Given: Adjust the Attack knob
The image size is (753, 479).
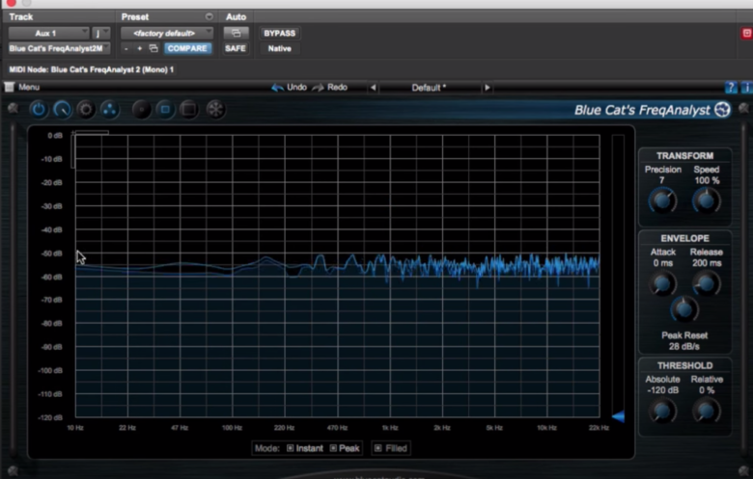Looking at the screenshot, I should 662,284.
